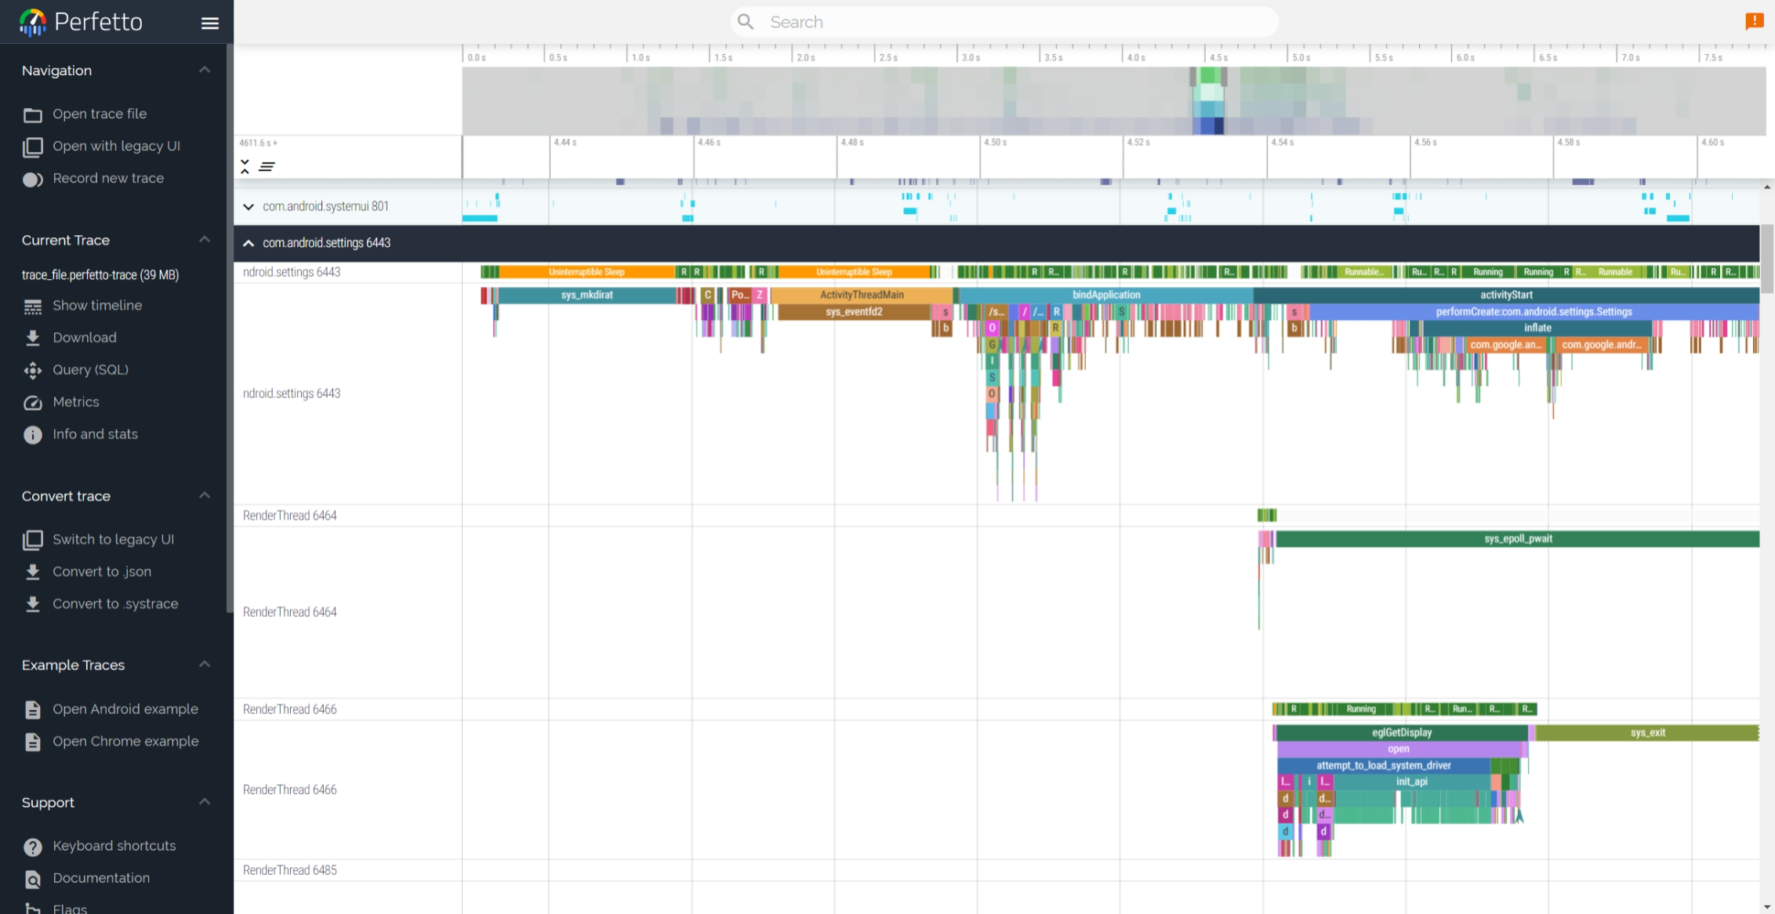1775x914 pixels.
Task: Click the Metrics gauge icon
Action: pyautogui.click(x=32, y=402)
